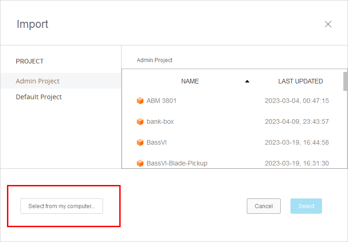Click the orange cube icon beside ABM 3801
This screenshot has width=348, height=242.
140,101
